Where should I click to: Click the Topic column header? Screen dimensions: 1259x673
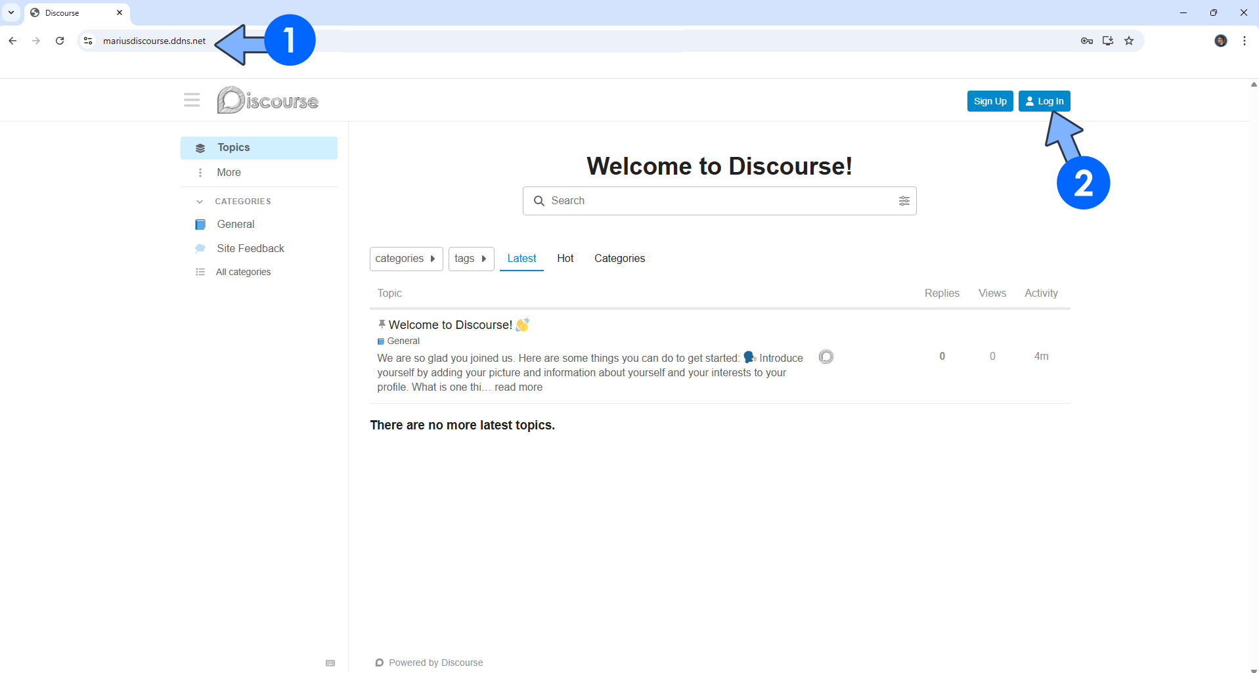tap(389, 293)
